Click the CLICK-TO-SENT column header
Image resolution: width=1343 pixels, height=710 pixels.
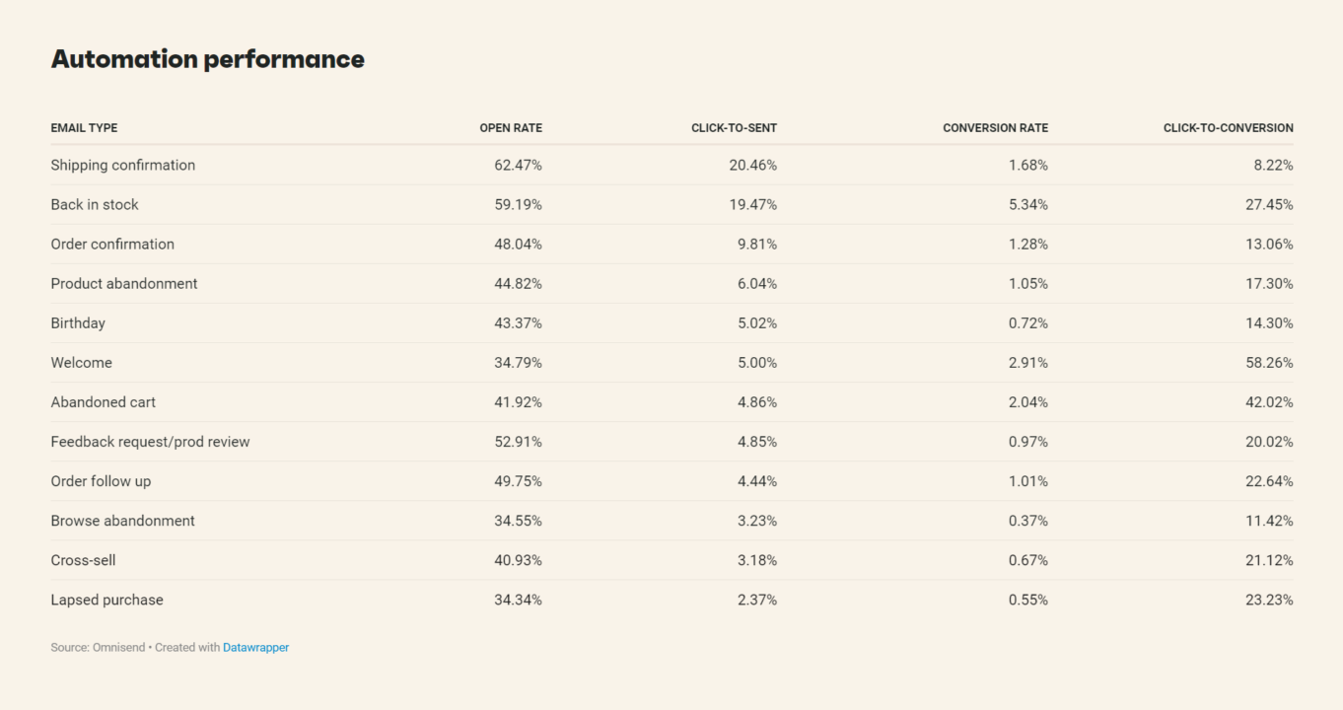click(734, 128)
